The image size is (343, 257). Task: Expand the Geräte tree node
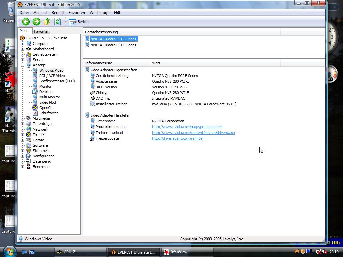(x=22, y=140)
